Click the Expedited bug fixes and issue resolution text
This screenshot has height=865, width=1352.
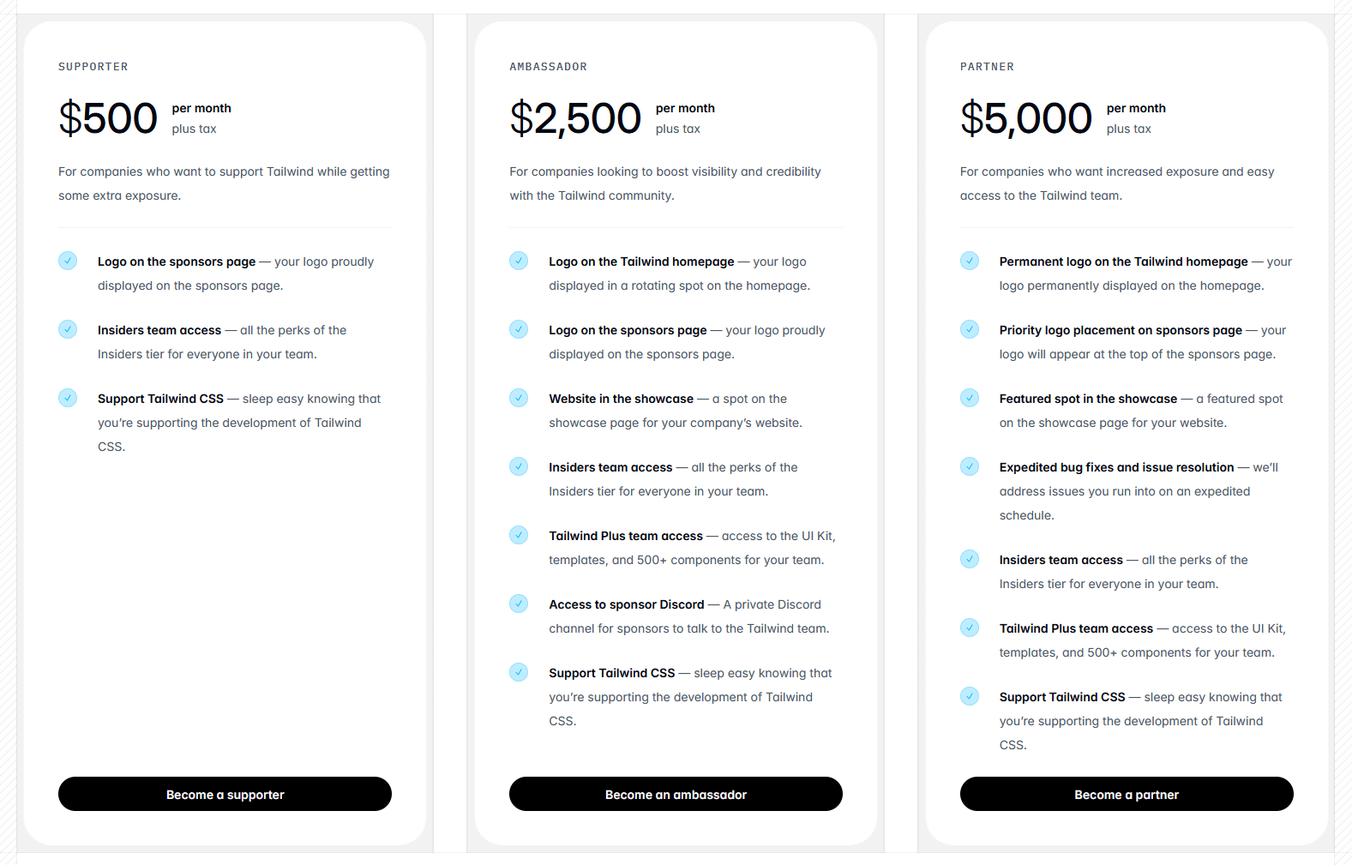[x=1116, y=467]
